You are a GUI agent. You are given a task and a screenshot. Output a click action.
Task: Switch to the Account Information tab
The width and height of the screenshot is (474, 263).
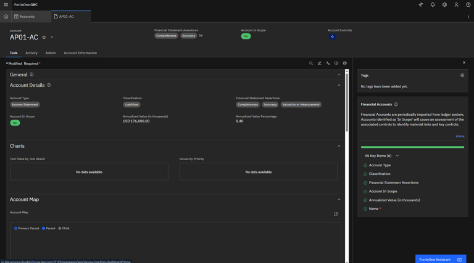[x=80, y=53]
